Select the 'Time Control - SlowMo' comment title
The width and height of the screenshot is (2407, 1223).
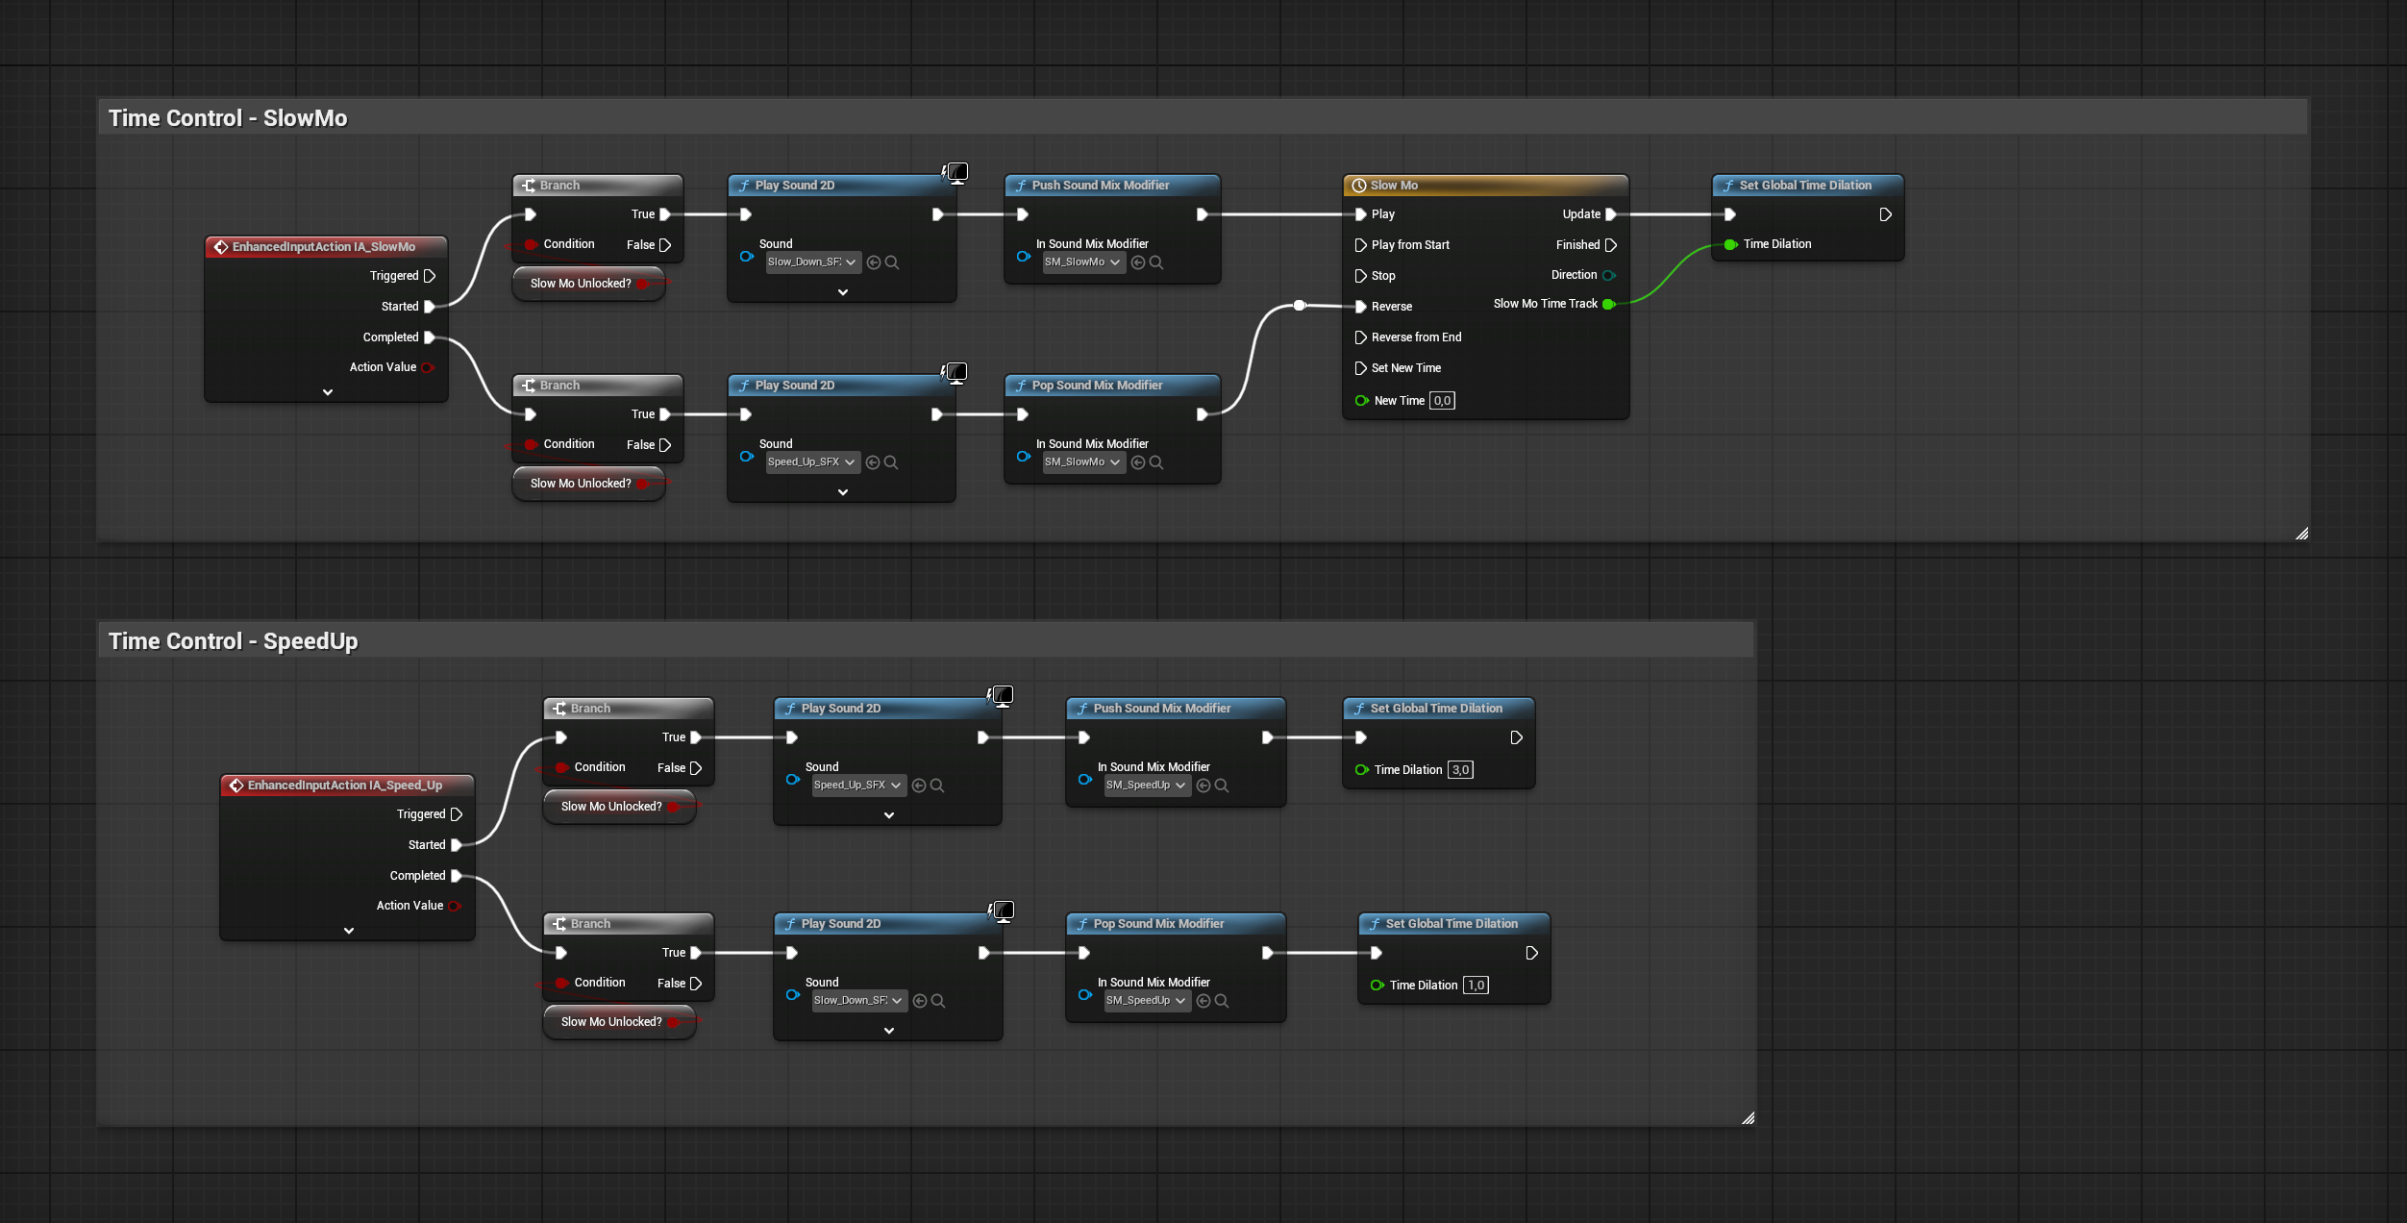[x=228, y=118]
